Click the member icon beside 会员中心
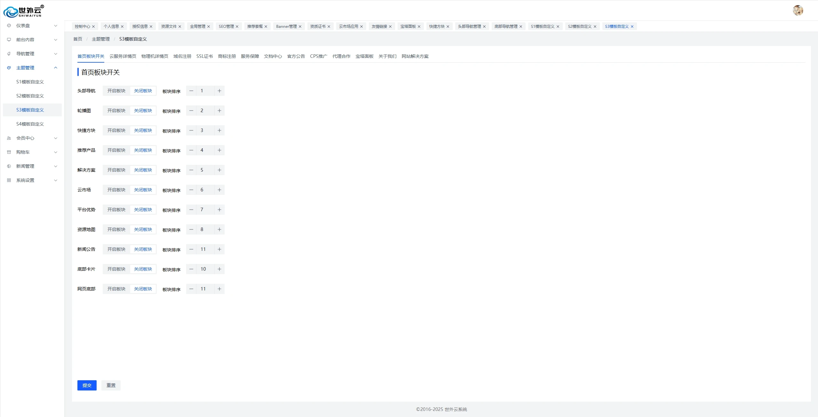 coord(9,138)
